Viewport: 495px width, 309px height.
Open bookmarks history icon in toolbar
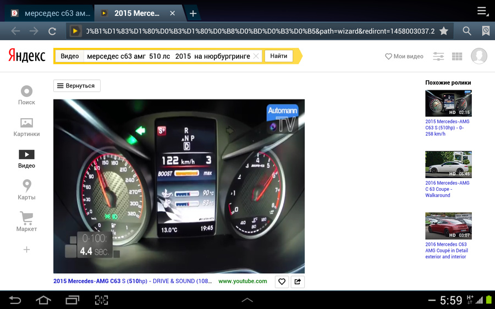click(x=486, y=31)
